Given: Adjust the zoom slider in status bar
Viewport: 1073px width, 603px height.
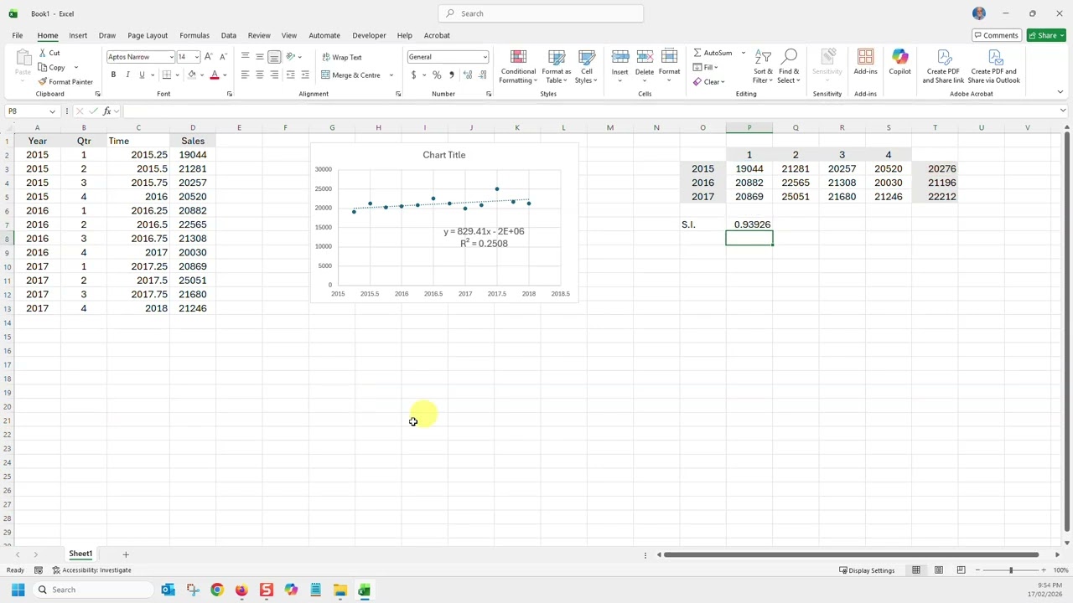Looking at the screenshot, I should coord(1010,570).
